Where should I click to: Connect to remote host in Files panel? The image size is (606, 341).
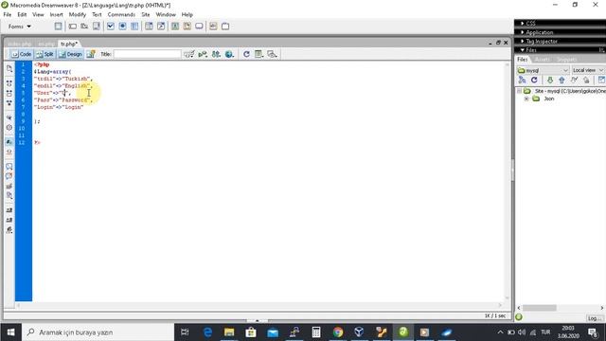pyautogui.click(x=522, y=80)
